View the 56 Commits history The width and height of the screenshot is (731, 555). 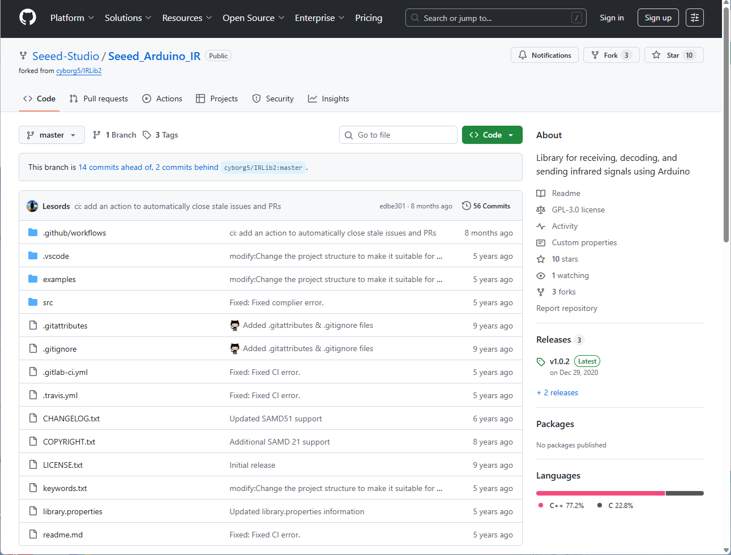(486, 206)
